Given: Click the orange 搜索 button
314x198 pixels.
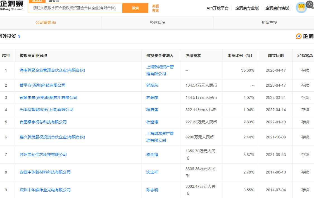Looking at the screenshot, I should point(135,8).
